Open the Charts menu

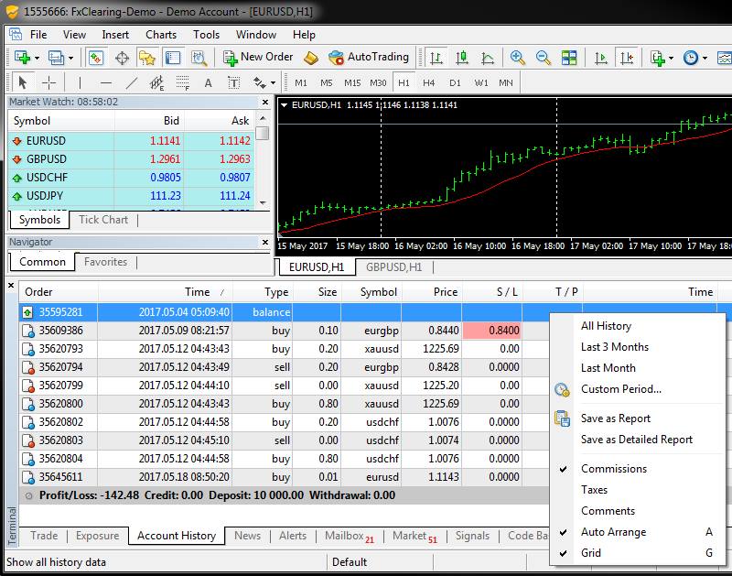161,35
